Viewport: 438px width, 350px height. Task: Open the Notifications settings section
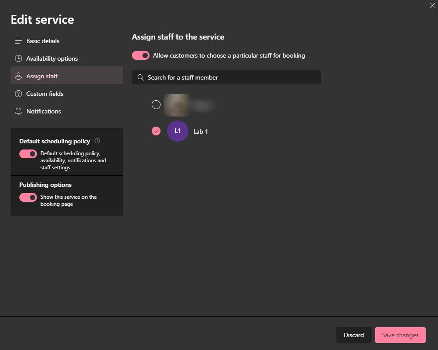click(x=43, y=111)
